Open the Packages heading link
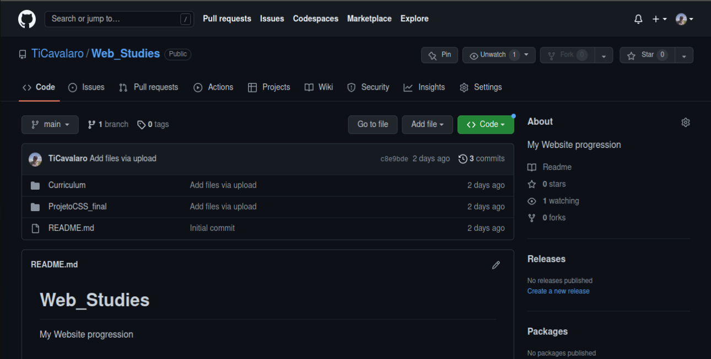The height and width of the screenshot is (359, 711). tap(547, 332)
